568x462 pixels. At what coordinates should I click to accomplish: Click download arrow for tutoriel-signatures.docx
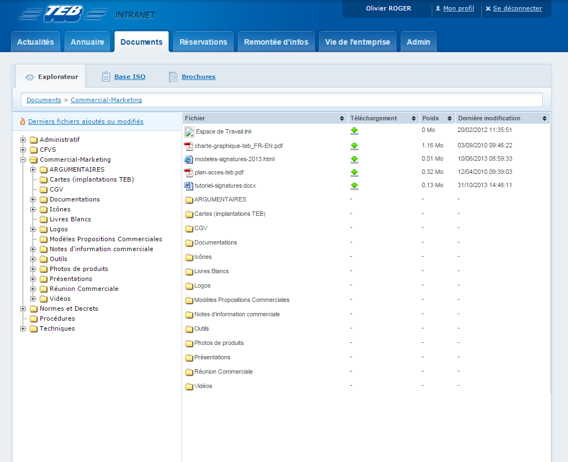[354, 186]
